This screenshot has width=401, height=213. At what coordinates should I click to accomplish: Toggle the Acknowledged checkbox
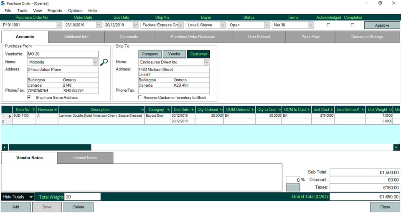click(328, 25)
